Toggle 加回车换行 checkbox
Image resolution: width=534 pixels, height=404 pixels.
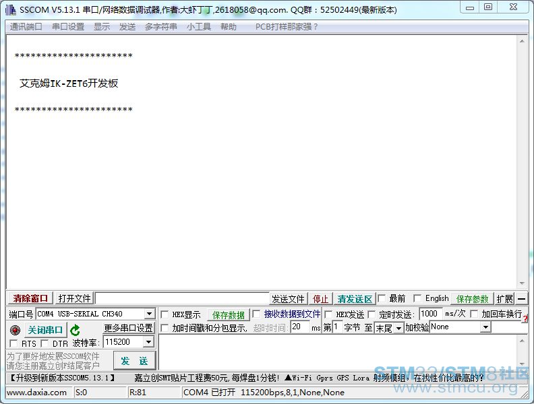coord(474,314)
